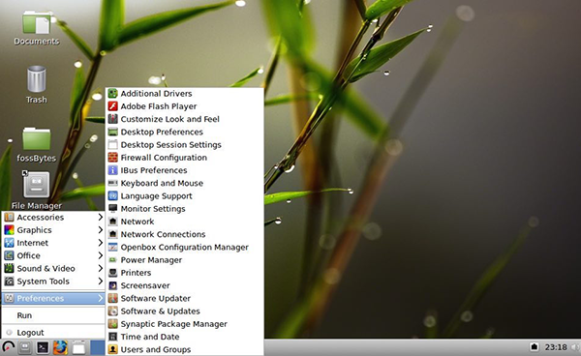
Task: Click the Customize Look and Feel icon
Action: pyautogui.click(x=112, y=119)
